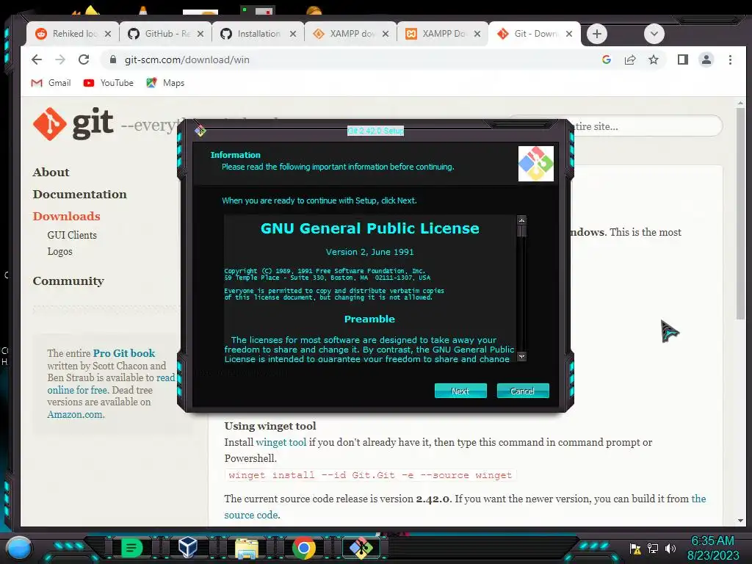Screen dimensions: 752x564
Task: Open the About page link
Action: (x=51, y=172)
